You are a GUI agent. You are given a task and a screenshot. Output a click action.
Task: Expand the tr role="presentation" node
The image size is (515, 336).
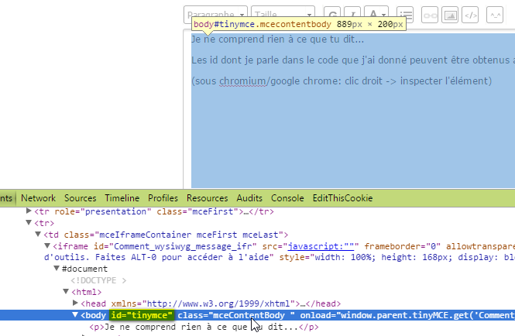[29, 211]
